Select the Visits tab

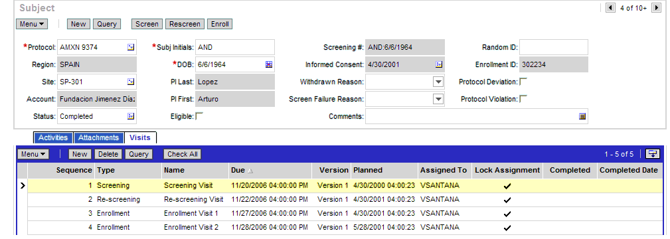click(140, 137)
